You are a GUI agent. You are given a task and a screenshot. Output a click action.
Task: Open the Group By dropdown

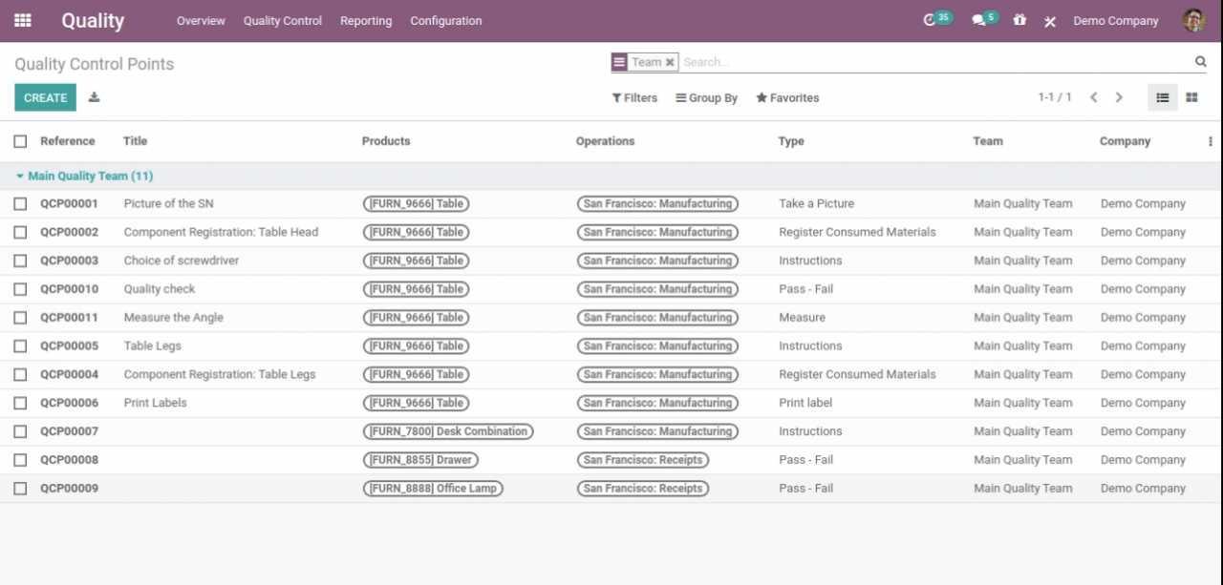tap(706, 97)
